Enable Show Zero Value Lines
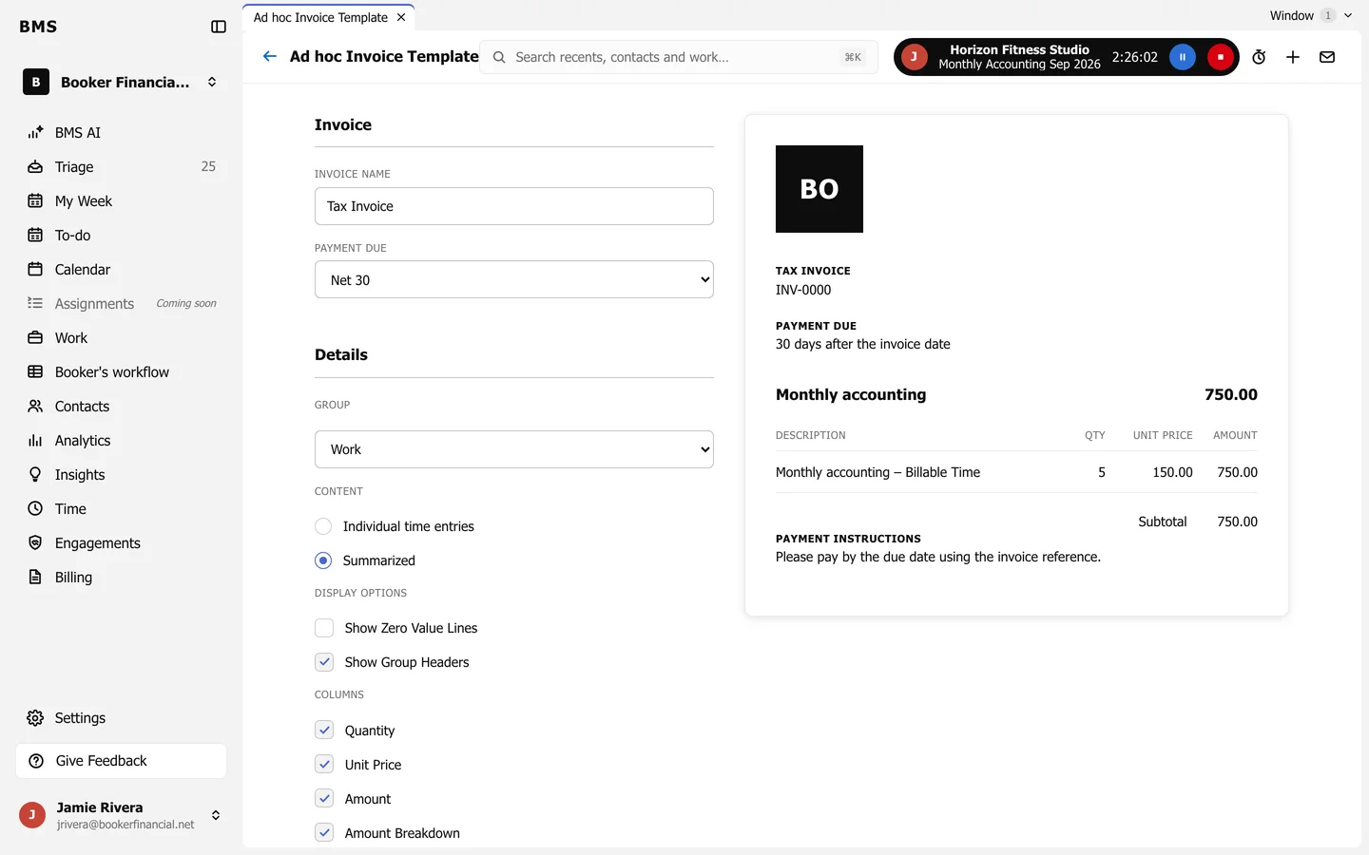Viewport: 1369px width, 855px height. click(x=324, y=628)
